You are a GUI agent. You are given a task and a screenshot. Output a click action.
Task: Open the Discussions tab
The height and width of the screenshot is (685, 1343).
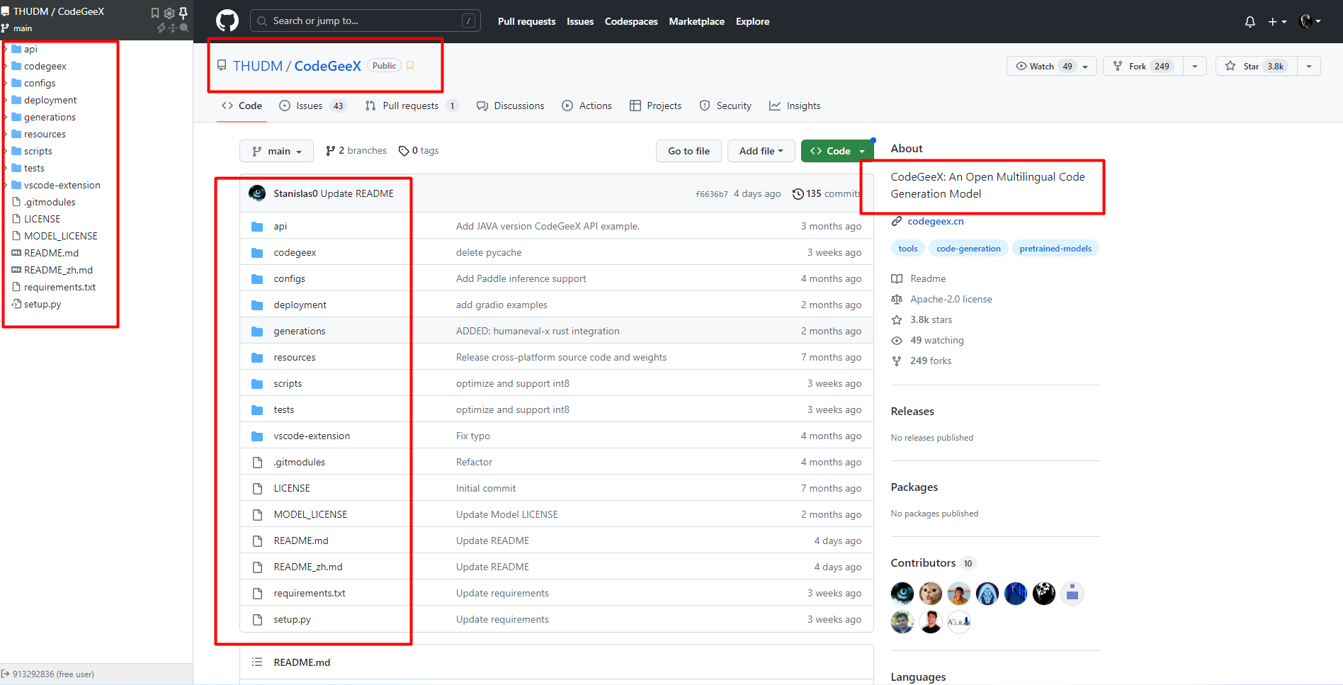click(x=511, y=106)
